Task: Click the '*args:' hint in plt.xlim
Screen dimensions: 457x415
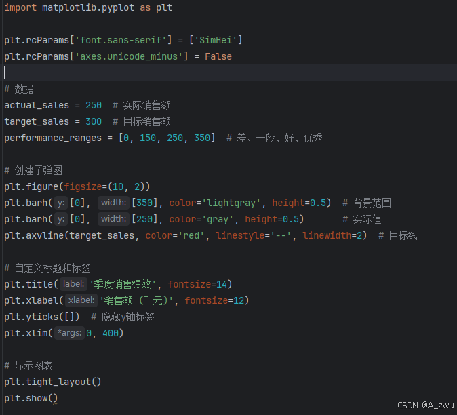Action: coord(69,333)
